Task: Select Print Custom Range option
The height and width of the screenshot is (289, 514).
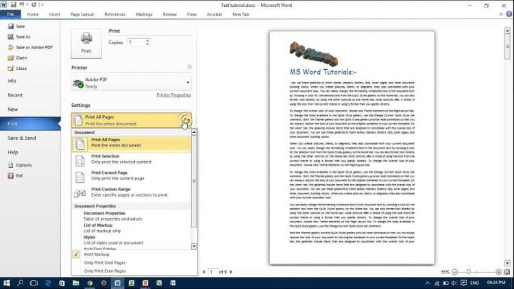Action: pyautogui.click(x=131, y=192)
